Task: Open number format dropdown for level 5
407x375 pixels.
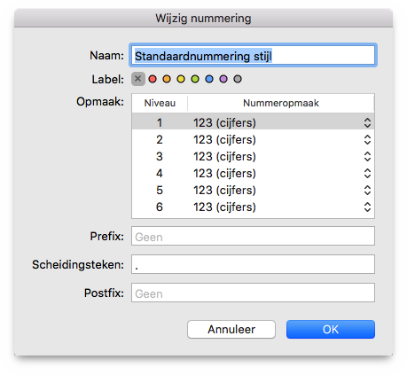Action: (367, 190)
